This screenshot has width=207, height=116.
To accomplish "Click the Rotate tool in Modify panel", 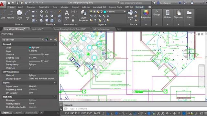I will tap(47, 12).
